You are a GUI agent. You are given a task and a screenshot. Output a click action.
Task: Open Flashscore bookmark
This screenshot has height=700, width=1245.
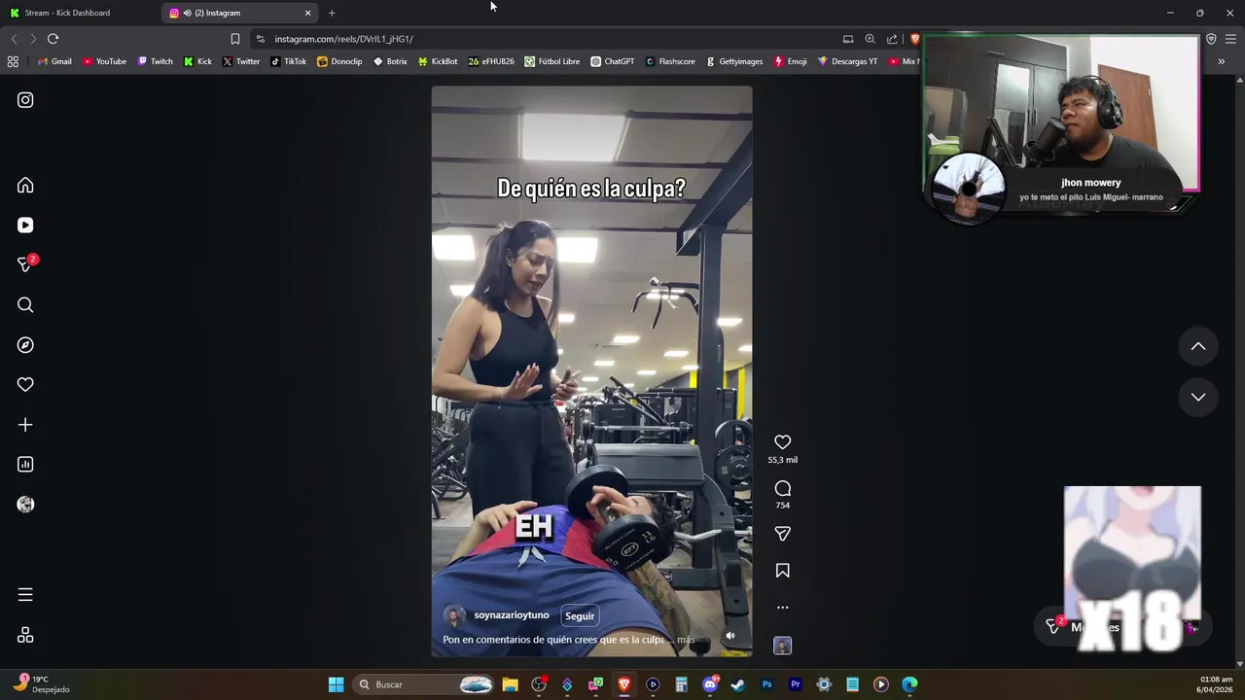point(670,61)
